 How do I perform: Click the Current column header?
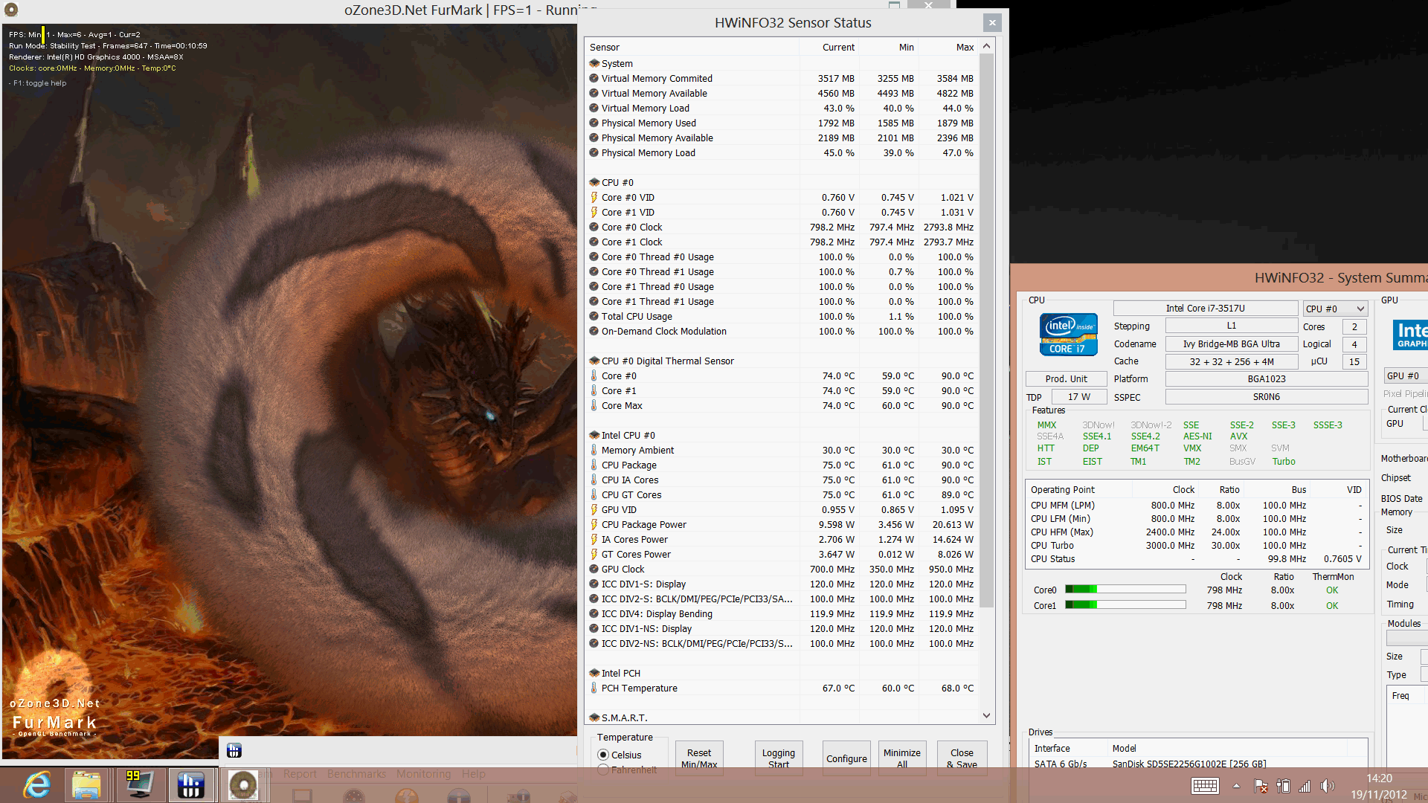coord(829,47)
